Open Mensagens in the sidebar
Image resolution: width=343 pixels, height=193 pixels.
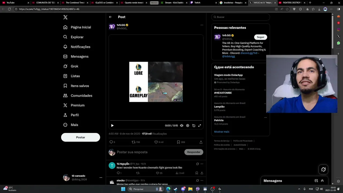click(x=76, y=57)
